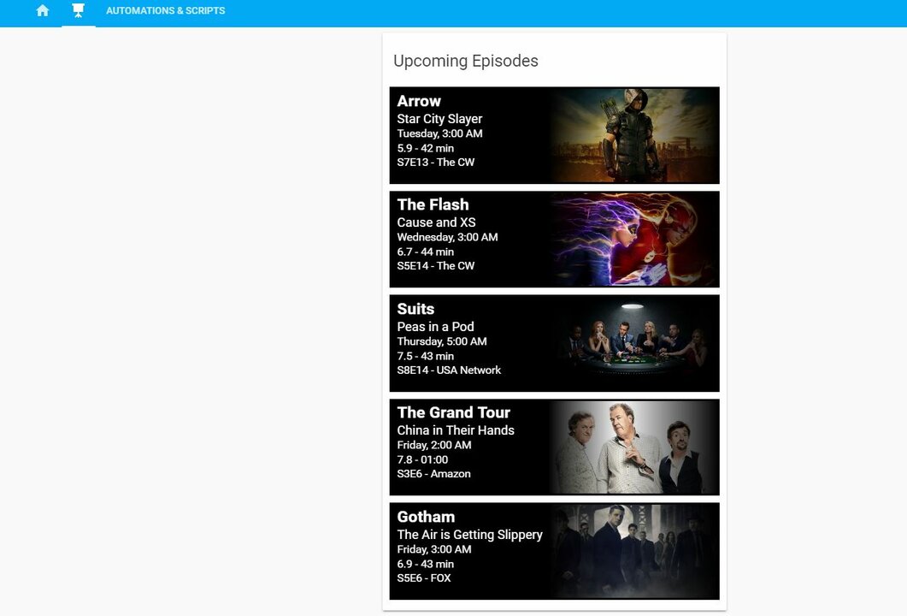Switch to the Automations & Scripts tab
Image resolution: width=907 pixels, height=616 pixels.
pos(166,10)
